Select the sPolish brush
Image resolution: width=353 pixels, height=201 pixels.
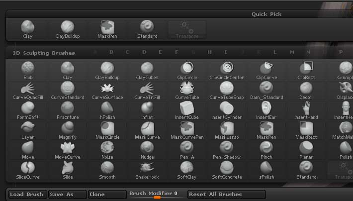tap(266, 170)
